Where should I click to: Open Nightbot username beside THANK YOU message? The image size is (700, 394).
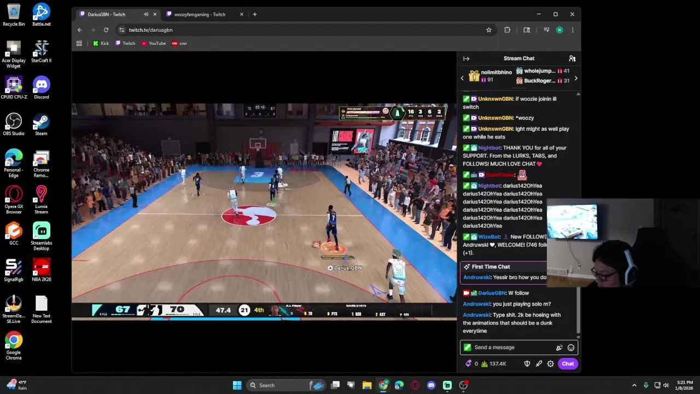(x=489, y=148)
